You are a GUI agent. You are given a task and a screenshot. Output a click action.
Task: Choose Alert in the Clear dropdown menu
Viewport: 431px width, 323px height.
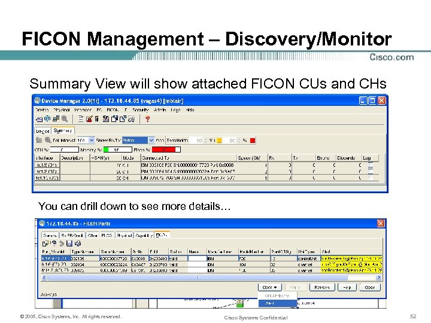278,303
